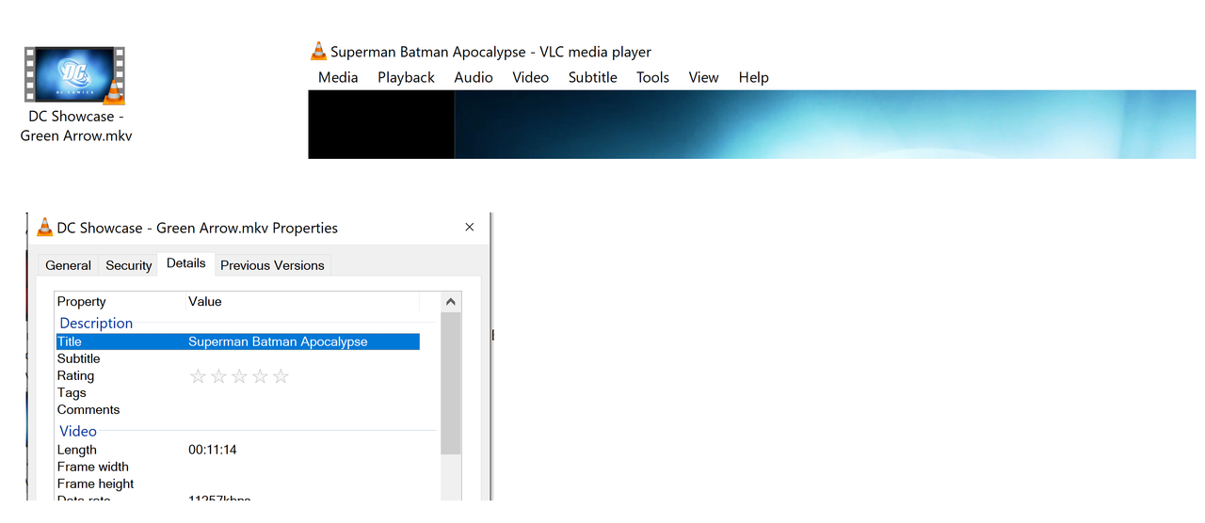Open the Tools menu in VLC
This screenshot has width=1205, height=523.
tap(652, 77)
